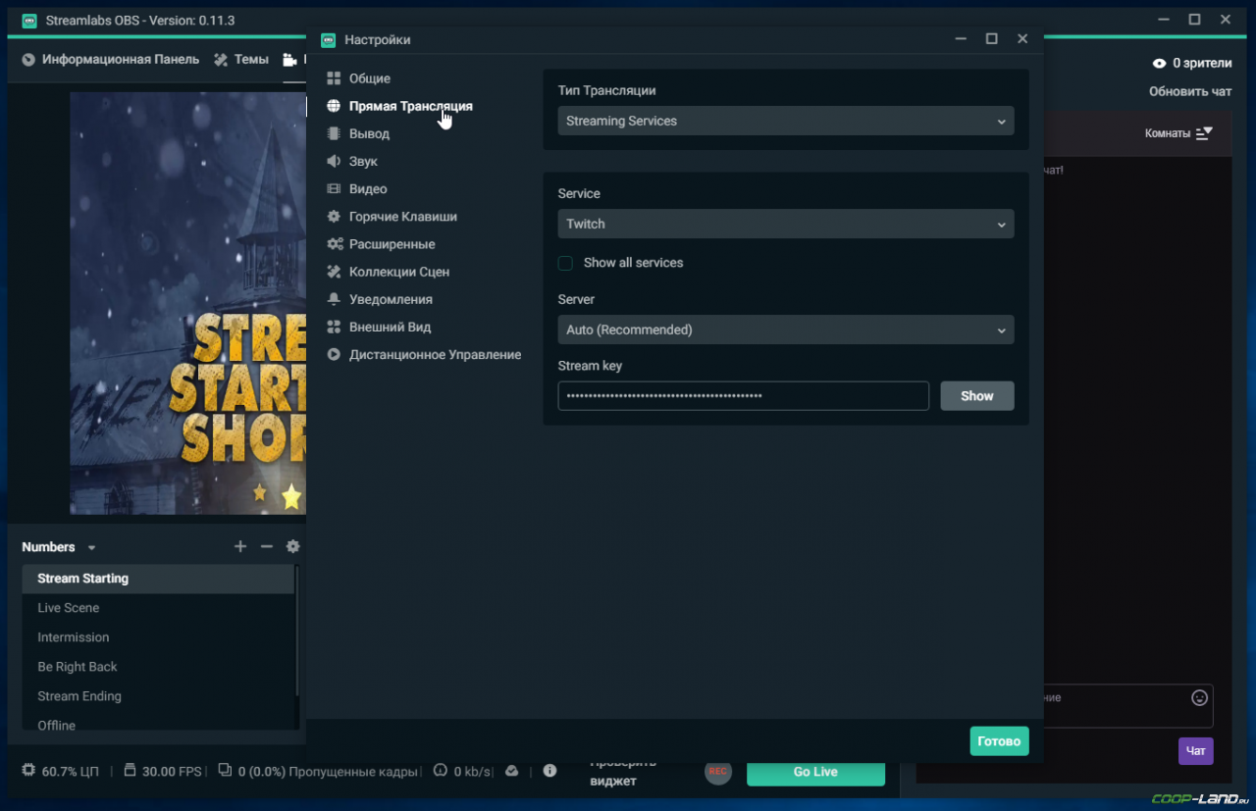Select the Live Scene entry
This screenshot has width=1256, height=811.
point(158,608)
